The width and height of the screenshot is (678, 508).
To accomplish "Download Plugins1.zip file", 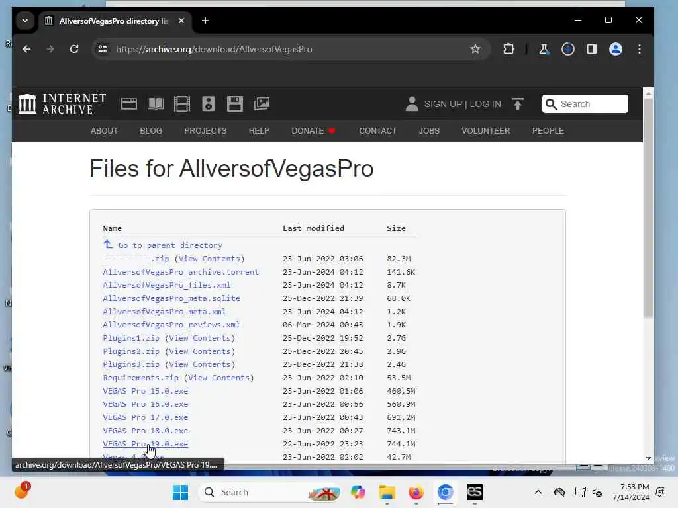I will tap(131, 338).
